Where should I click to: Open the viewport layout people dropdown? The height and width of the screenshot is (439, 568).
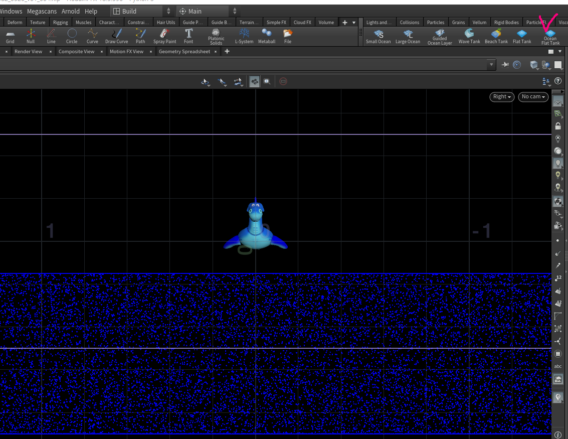coord(546,82)
